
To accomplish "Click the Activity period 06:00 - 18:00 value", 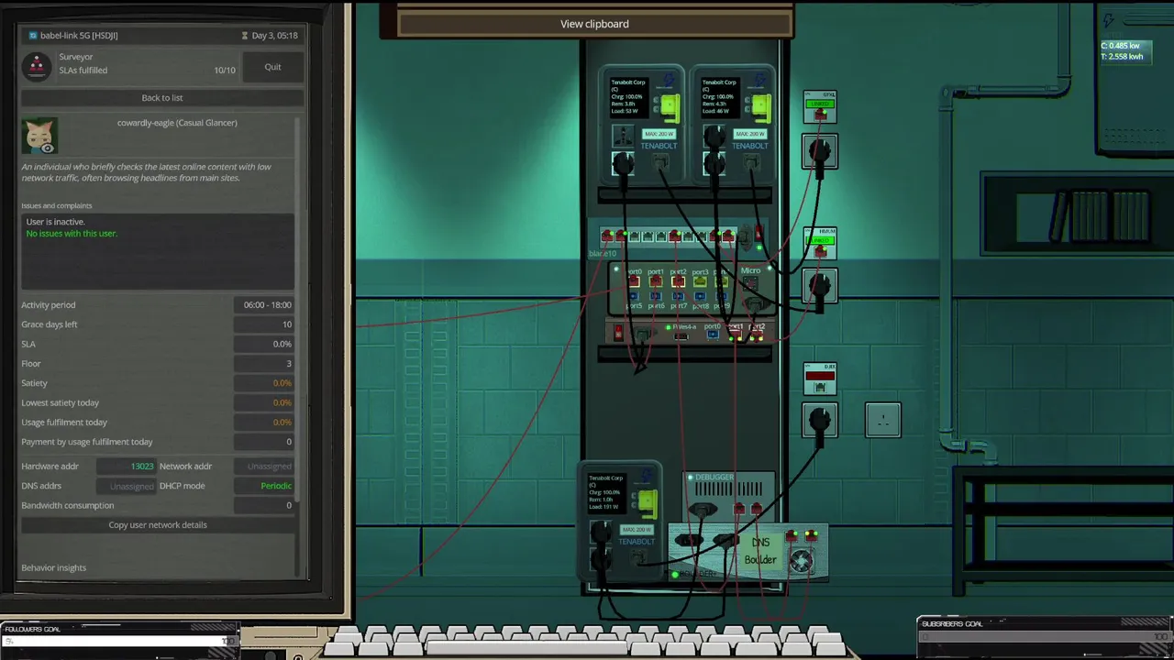I will (264, 305).
